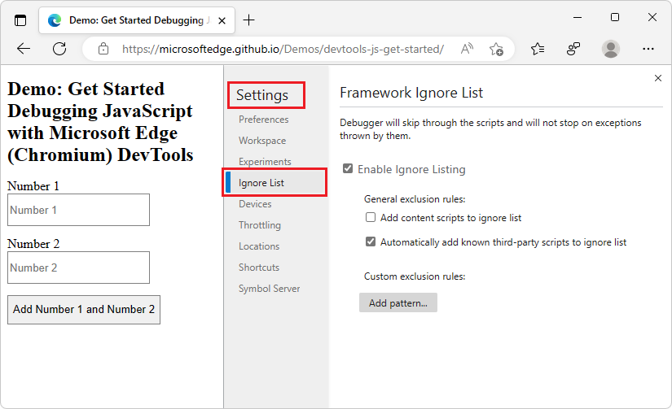Open the profile avatar icon
The width and height of the screenshot is (672, 409).
610,49
